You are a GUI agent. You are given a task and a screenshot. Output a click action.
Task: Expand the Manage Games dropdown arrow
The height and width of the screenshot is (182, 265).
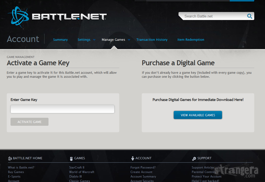[x=129, y=40]
